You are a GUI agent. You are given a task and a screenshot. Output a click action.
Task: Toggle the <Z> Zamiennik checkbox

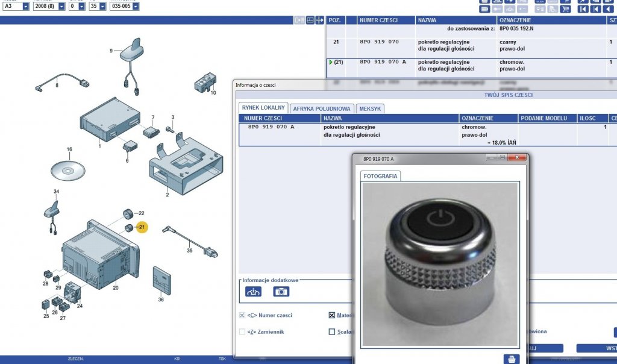tap(242, 331)
